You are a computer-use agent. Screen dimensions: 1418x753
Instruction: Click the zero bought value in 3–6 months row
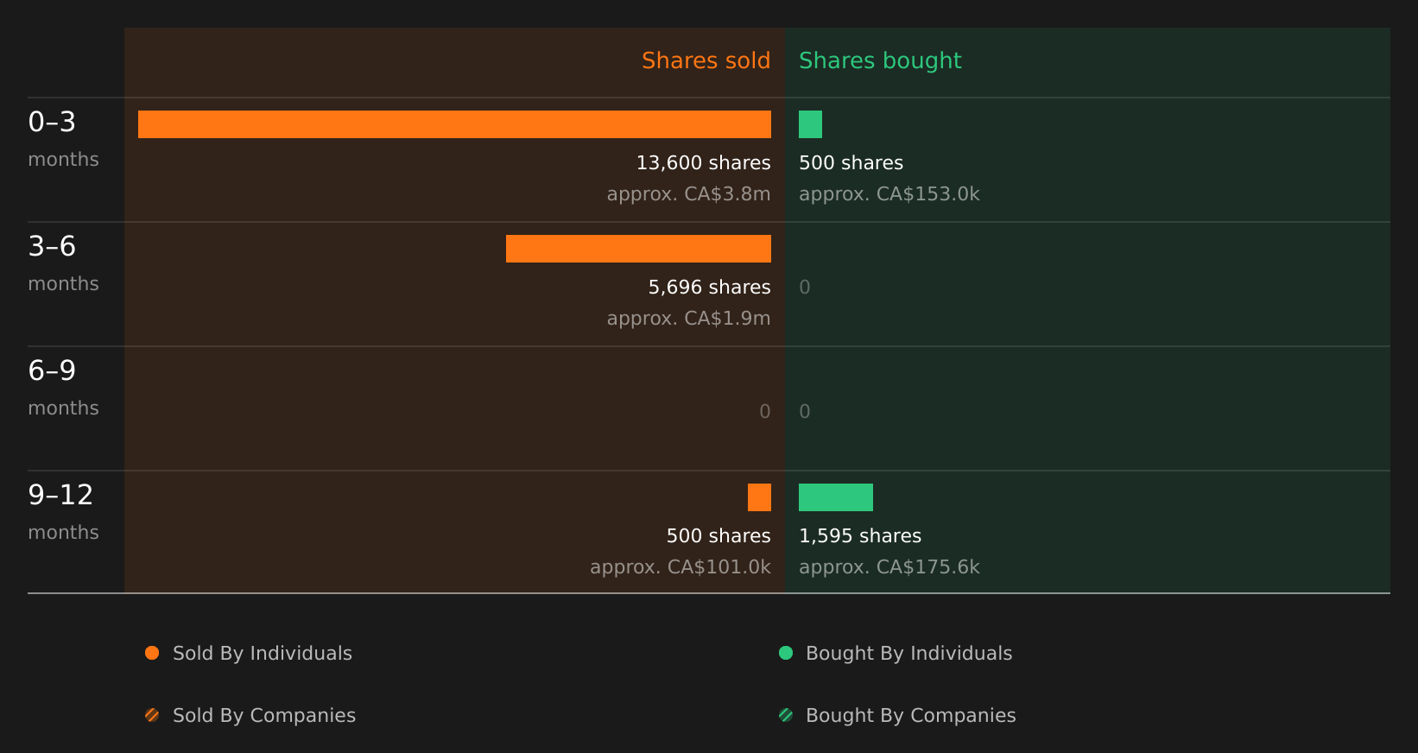[x=805, y=288]
